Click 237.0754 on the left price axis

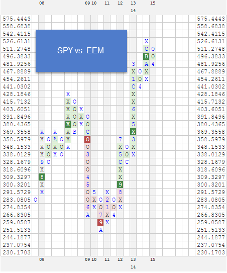(x=17, y=245)
